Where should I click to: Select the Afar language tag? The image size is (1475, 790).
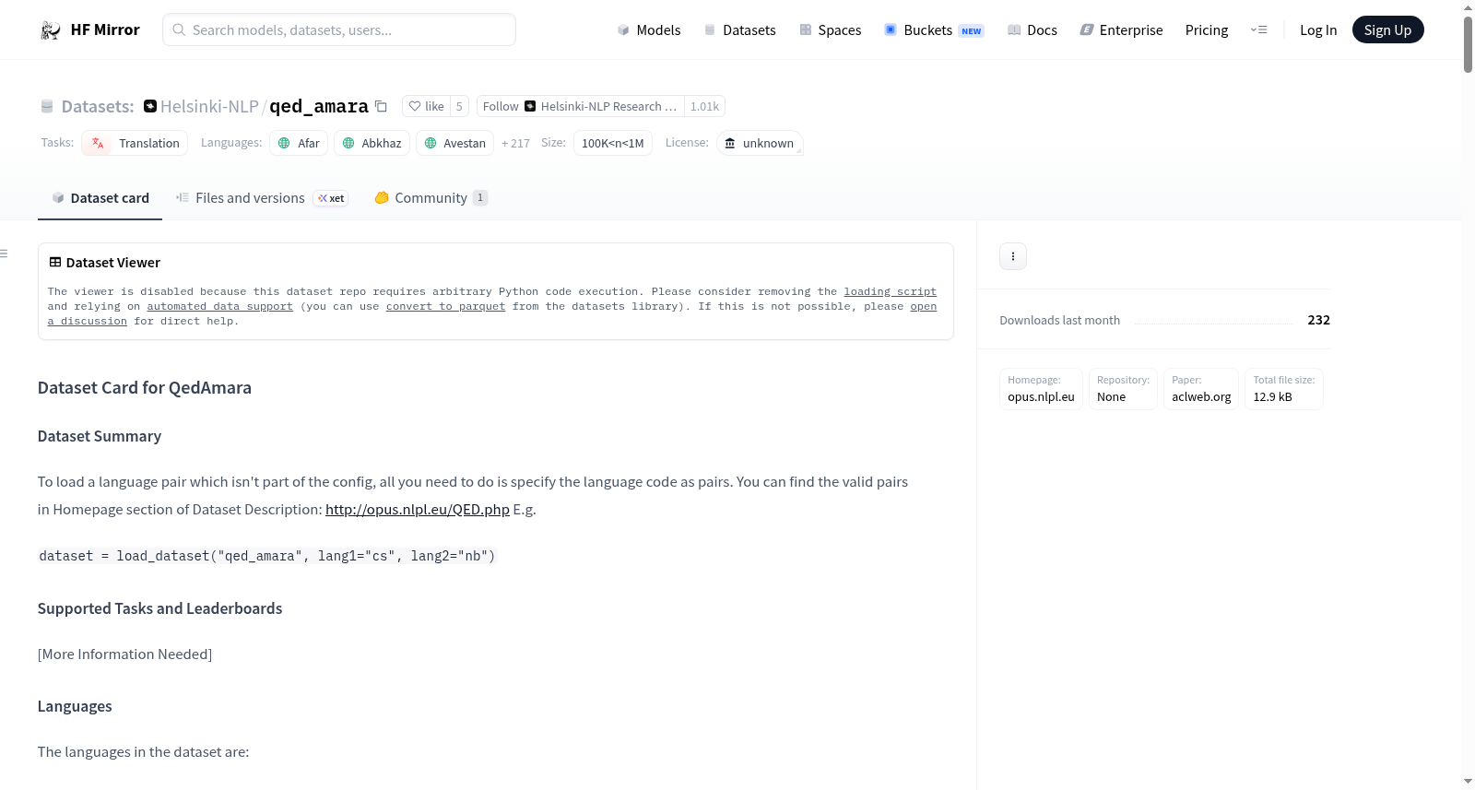click(x=299, y=143)
